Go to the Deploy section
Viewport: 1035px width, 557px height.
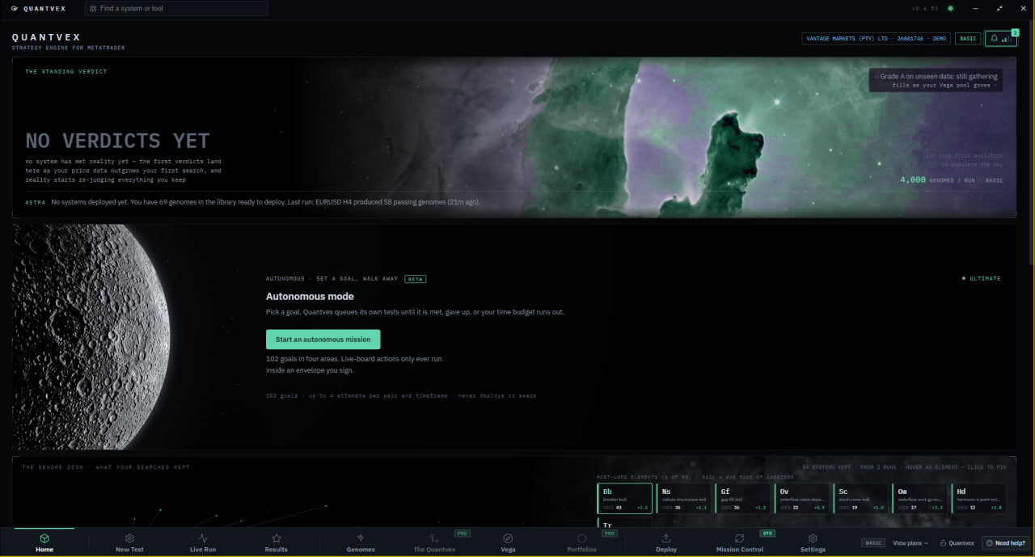(666, 542)
